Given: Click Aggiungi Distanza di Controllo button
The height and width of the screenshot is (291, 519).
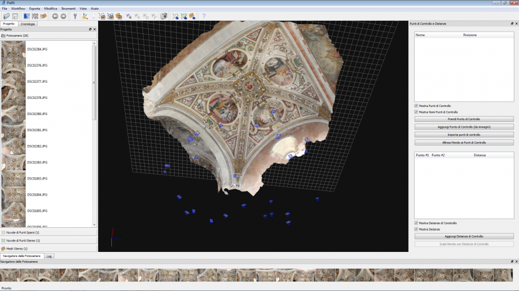Looking at the screenshot, I should click(464, 236).
